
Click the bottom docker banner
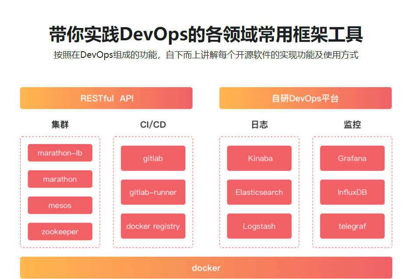coord(206,268)
